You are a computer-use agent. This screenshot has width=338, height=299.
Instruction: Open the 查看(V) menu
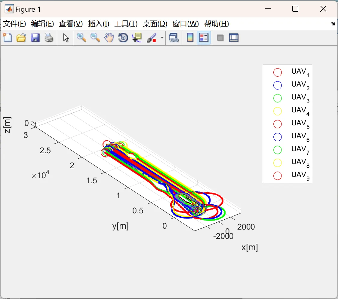pos(71,24)
